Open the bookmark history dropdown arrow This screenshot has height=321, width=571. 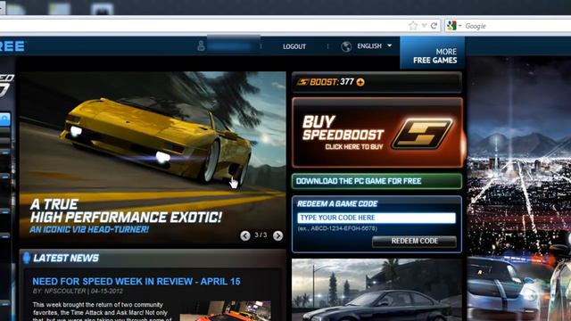pyautogui.click(x=424, y=26)
